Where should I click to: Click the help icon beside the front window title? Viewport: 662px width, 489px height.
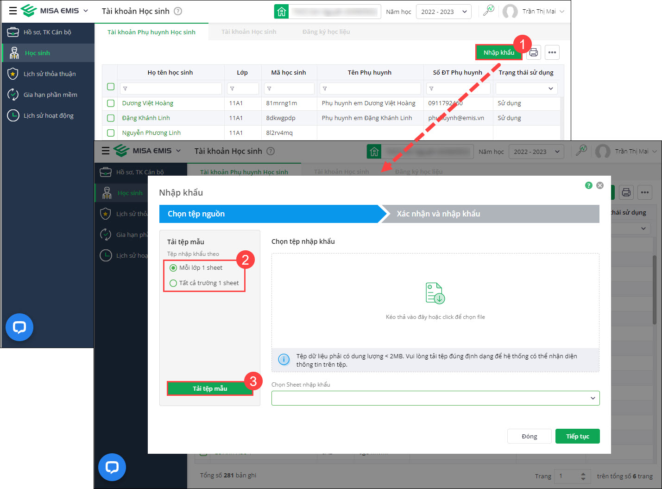tap(271, 151)
